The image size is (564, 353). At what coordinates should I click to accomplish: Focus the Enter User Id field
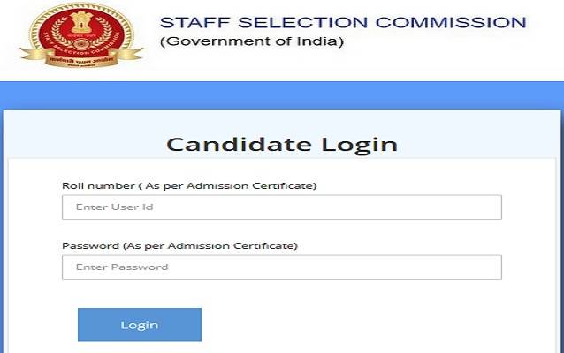(x=281, y=207)
